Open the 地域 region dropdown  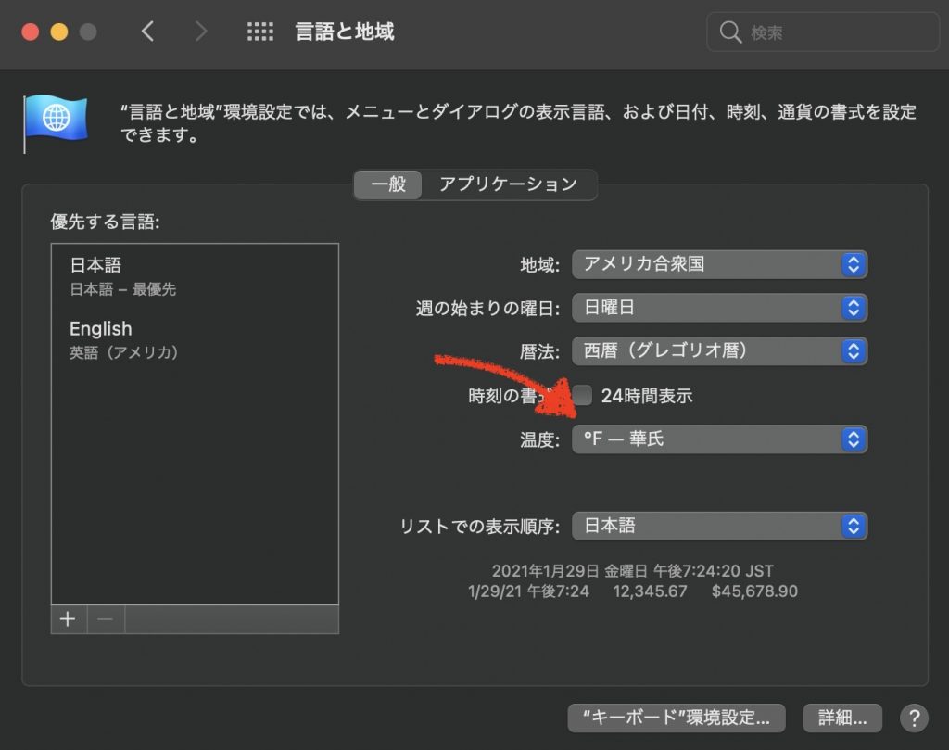click(719, 264)
